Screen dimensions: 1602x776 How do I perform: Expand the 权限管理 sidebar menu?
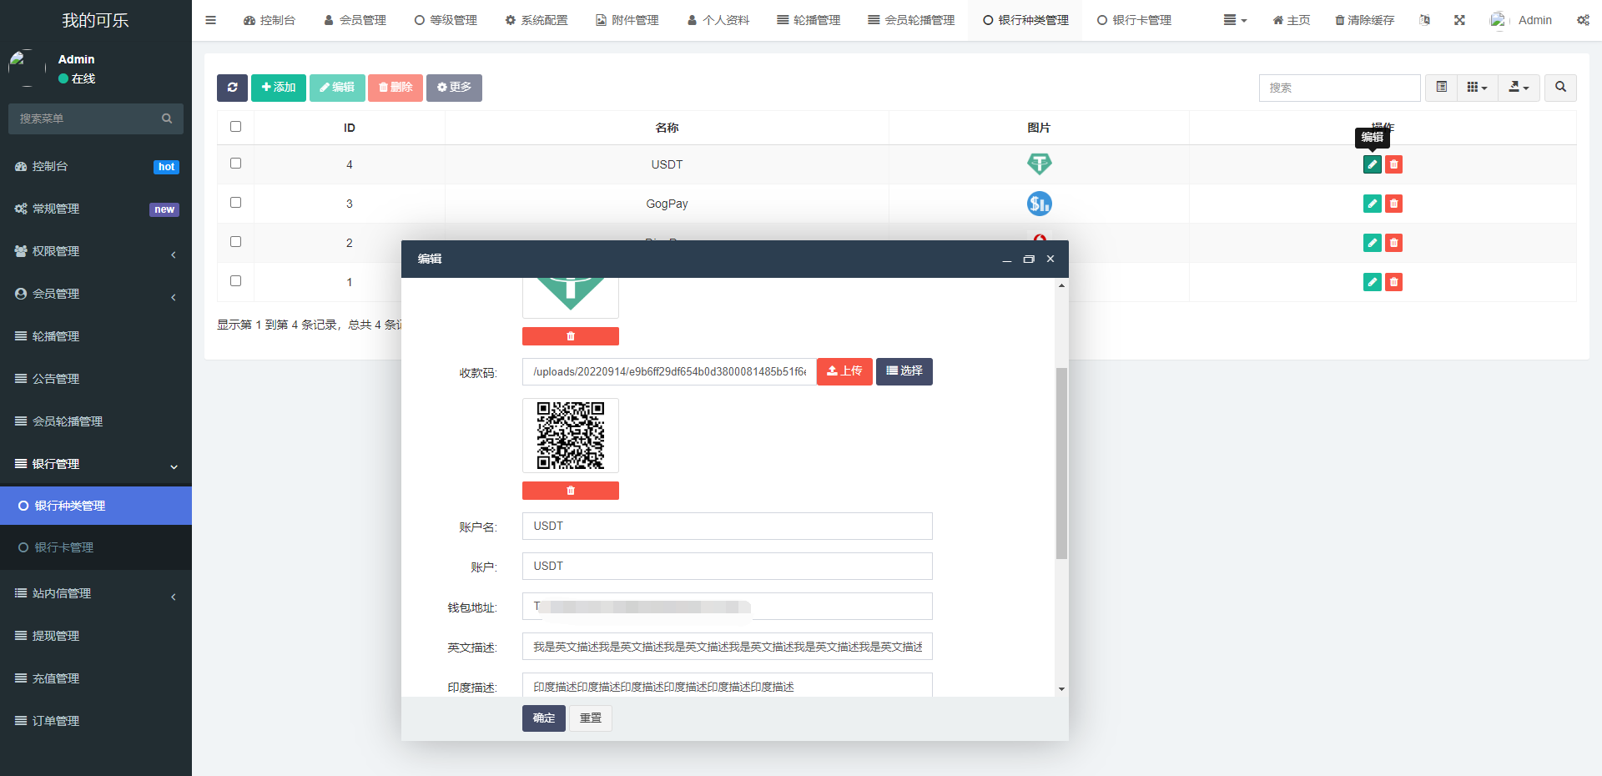click(96, 251)
